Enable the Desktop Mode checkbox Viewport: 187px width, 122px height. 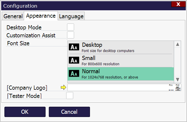[x=71, y=27]
